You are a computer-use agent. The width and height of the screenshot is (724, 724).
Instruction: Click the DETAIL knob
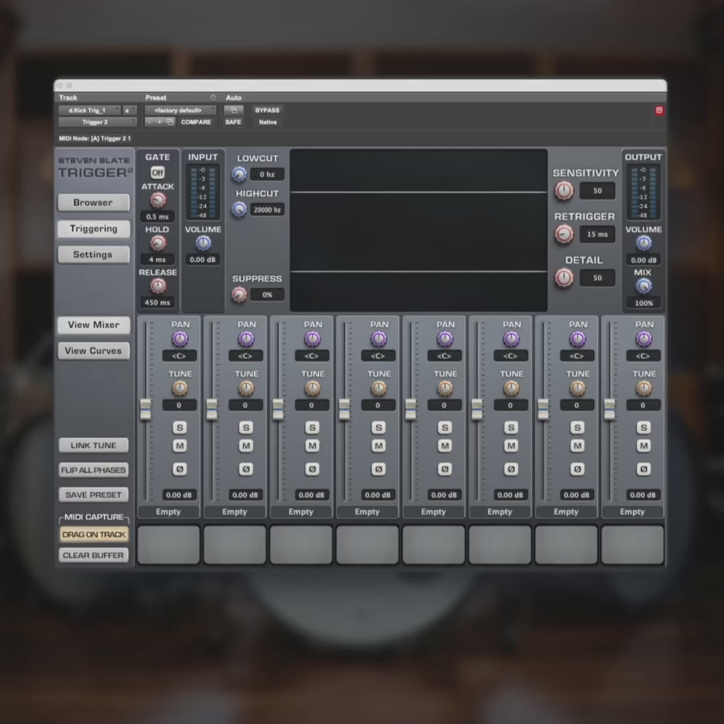tap(563, 278)
